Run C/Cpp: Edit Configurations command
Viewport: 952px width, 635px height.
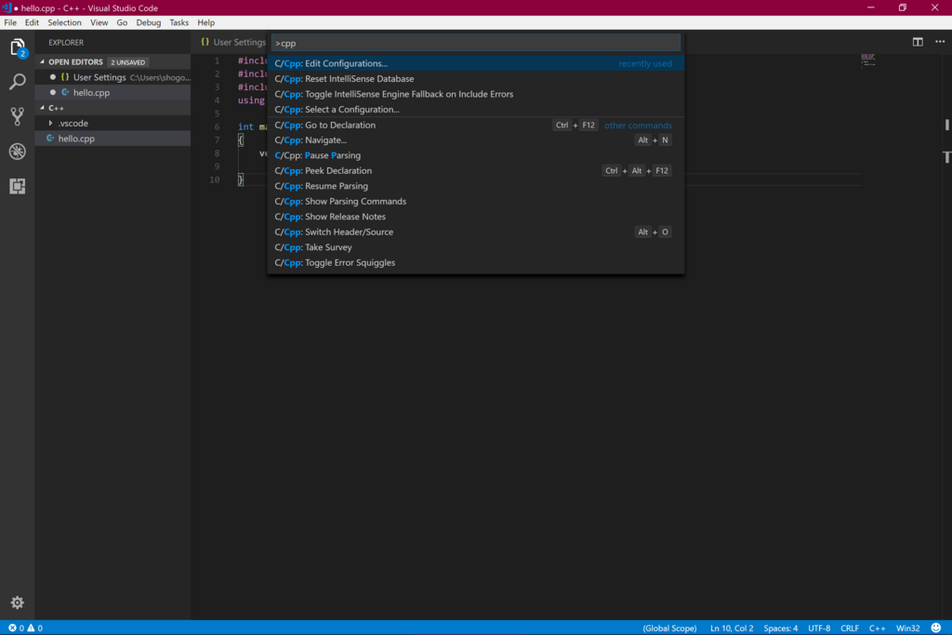coord(476,63)
